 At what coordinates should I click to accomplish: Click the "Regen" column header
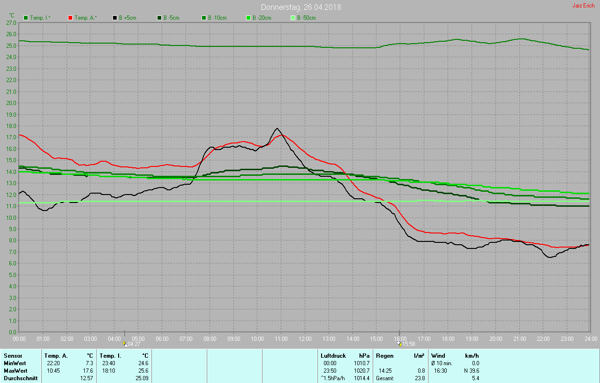click(385, 356)
